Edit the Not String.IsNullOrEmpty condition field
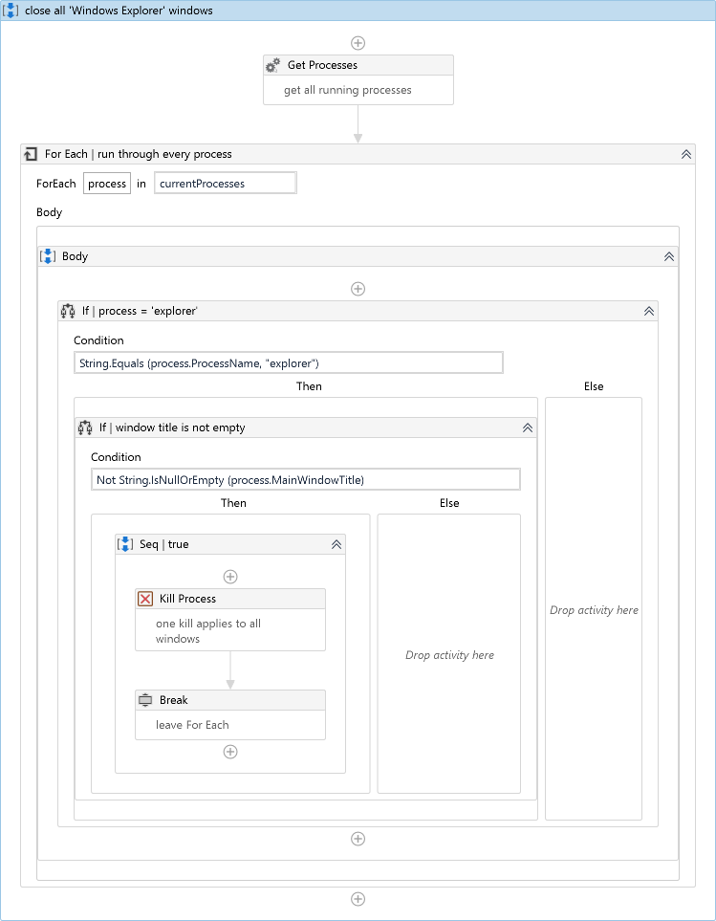 pyautogui.click(x=305, y=480)
